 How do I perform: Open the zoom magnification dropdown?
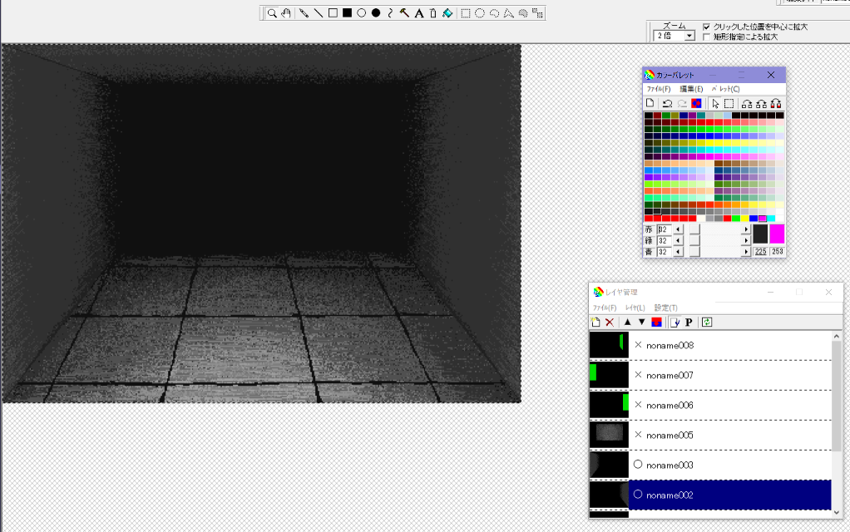(x=689, y=37)
